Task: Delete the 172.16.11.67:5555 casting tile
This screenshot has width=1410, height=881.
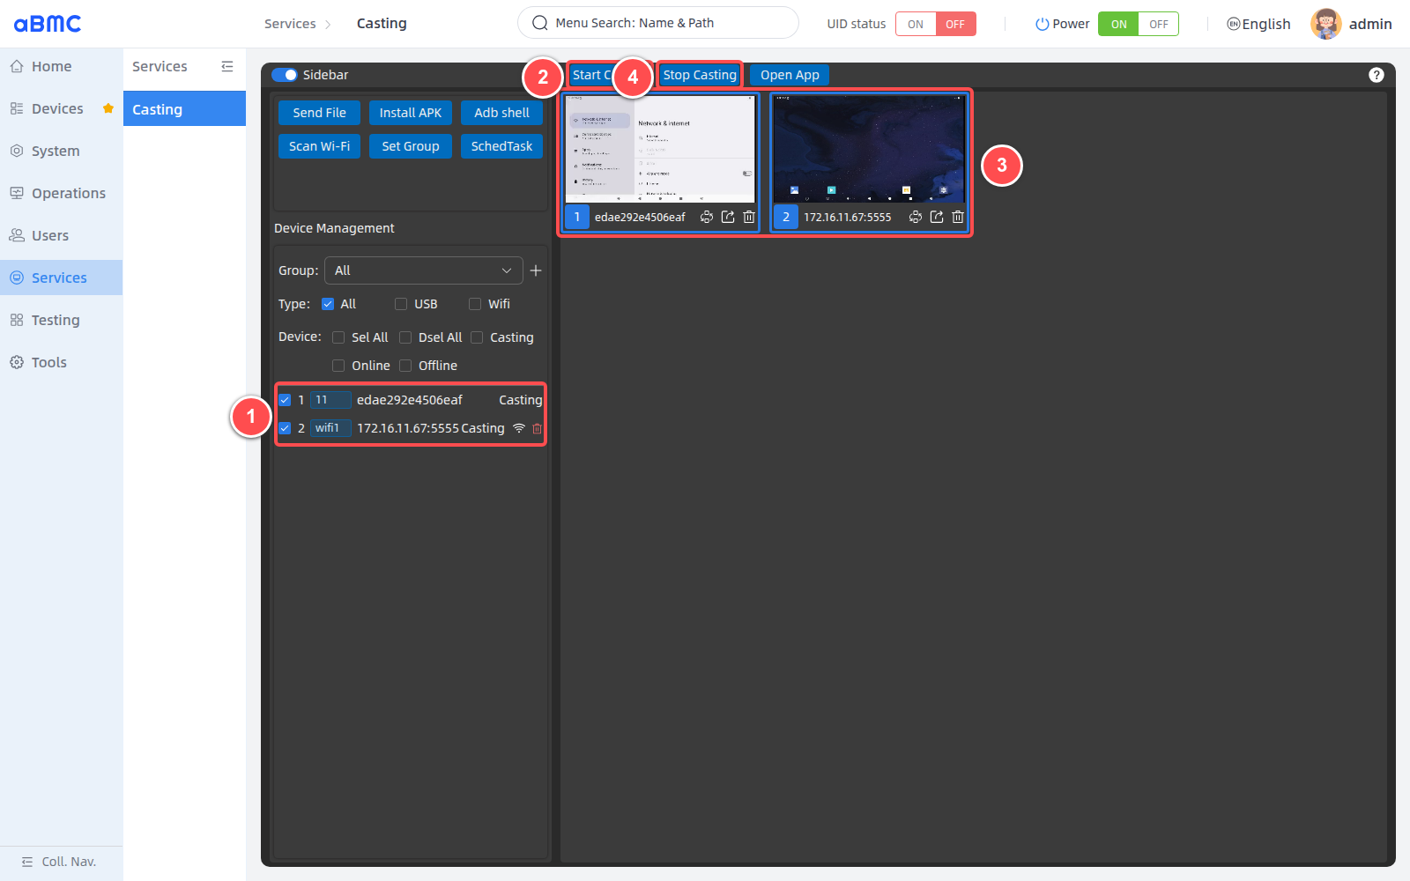Action: click(x=958, y=217)
